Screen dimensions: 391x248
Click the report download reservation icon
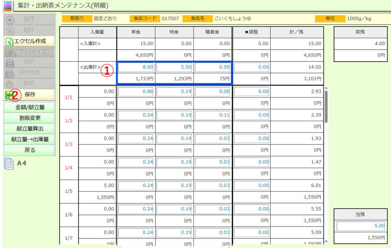click(10, 52)
